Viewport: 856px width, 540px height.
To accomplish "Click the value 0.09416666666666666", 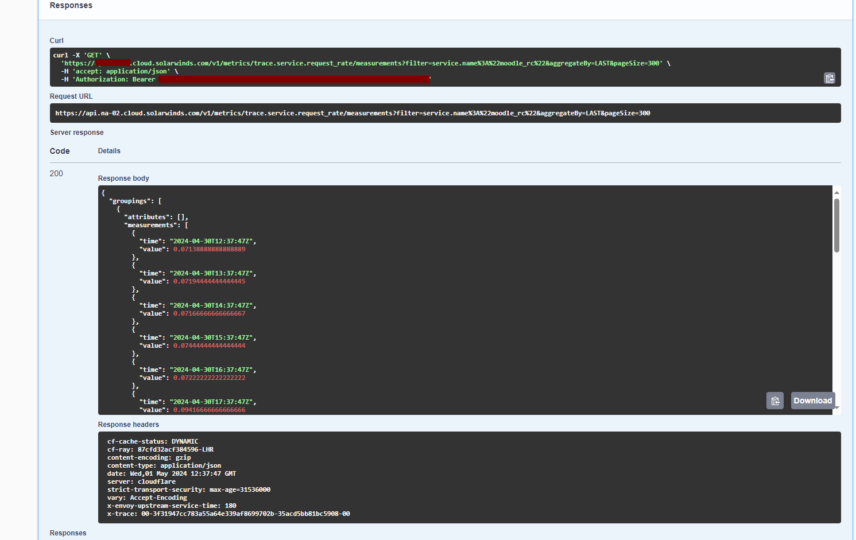I will click(x=210, y=410).
